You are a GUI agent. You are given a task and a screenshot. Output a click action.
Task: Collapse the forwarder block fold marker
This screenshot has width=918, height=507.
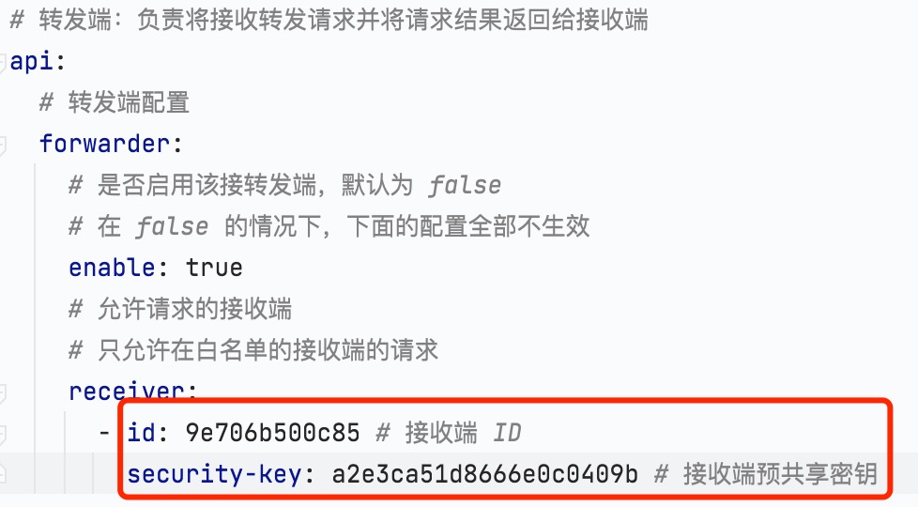click(2, 145)
